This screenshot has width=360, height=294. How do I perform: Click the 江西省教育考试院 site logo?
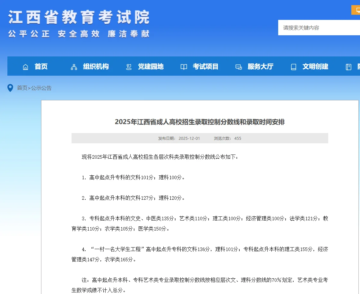78,22
